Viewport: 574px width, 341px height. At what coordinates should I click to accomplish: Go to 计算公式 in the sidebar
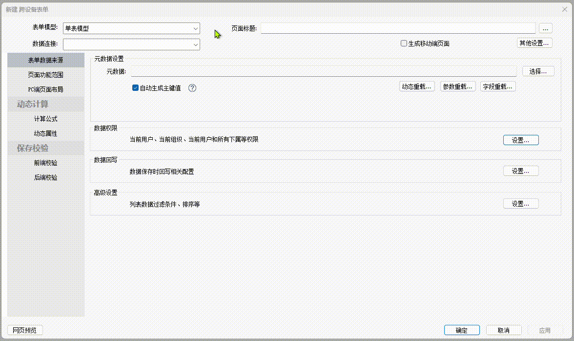click(45, 119)
